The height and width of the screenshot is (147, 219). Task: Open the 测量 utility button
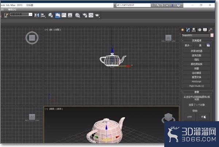click(x=197, y=68)
